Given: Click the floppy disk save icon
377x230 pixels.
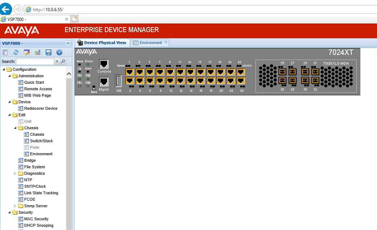Looking at the screenshot, I should click(x=48, y=53).
